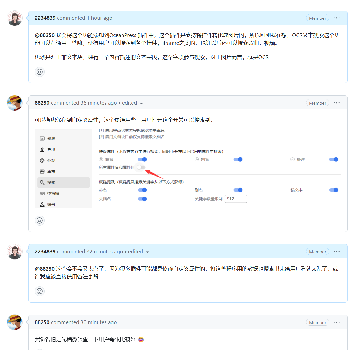Open the smiley reaction picker on 88250's comment
The height and width of the screenshot is (350, 357).
click(x=40, y=220)
